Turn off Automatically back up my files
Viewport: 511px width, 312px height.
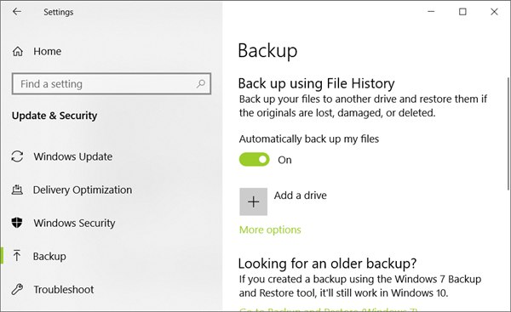[x=254, y=160]
